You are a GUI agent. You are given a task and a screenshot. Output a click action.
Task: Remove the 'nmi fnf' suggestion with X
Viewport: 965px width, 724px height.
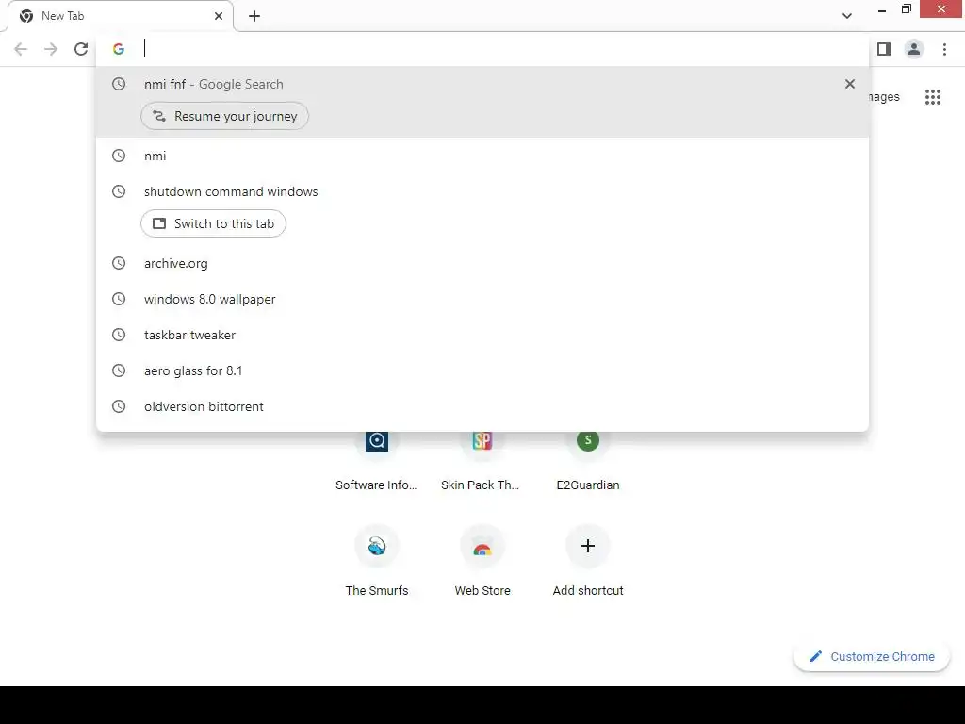click(x=850, y=84)
